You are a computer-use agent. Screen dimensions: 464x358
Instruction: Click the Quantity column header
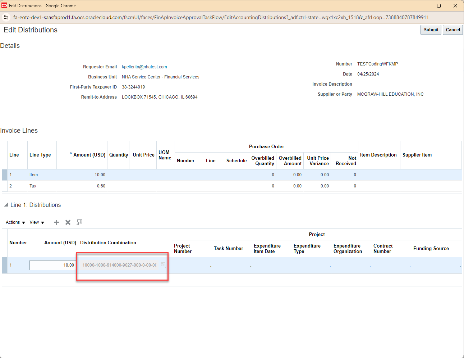pos(119,155)
